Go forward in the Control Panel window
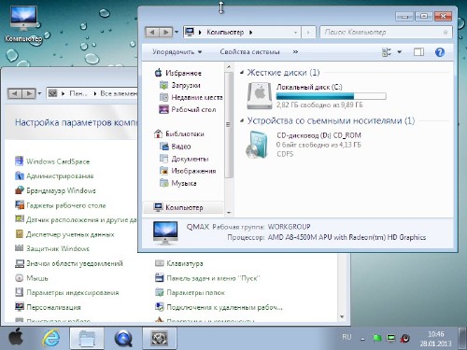The width and height of the screenshot is (467, 350). click(x=29, y=93)
